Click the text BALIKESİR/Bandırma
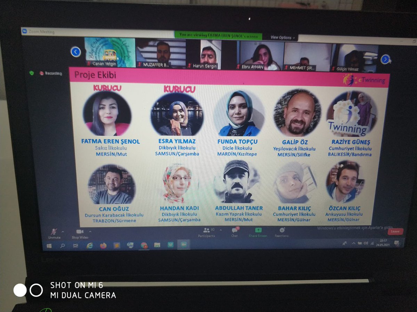The height and width of the screenshot is (312, 417). (x=350, y=154)
